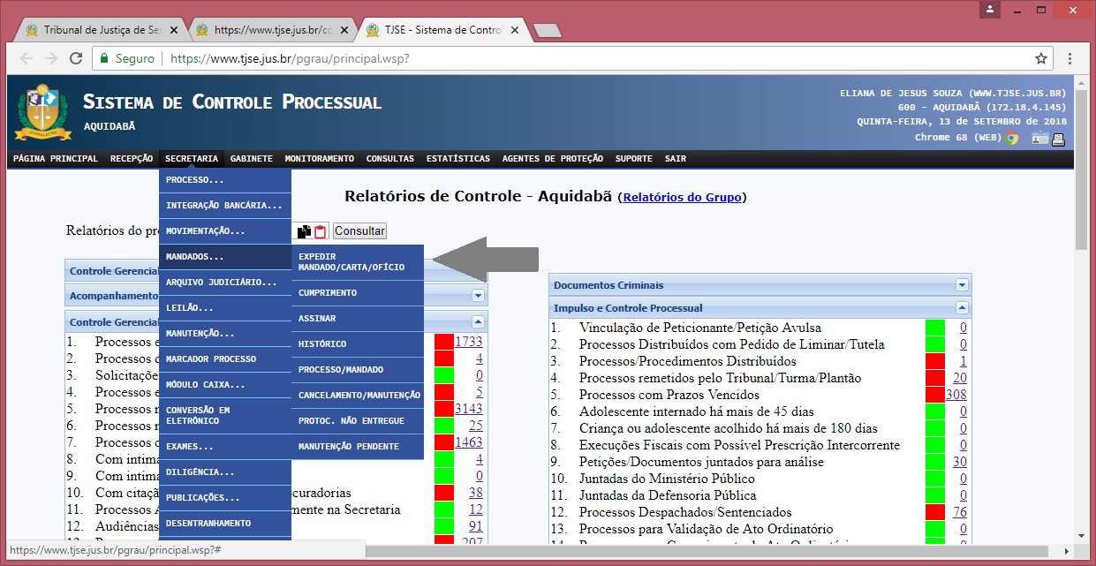Viewport: 1096px width, 566px height.
Task: Click the Chrome browser icon in header
Action: (x=1011, y=138)
